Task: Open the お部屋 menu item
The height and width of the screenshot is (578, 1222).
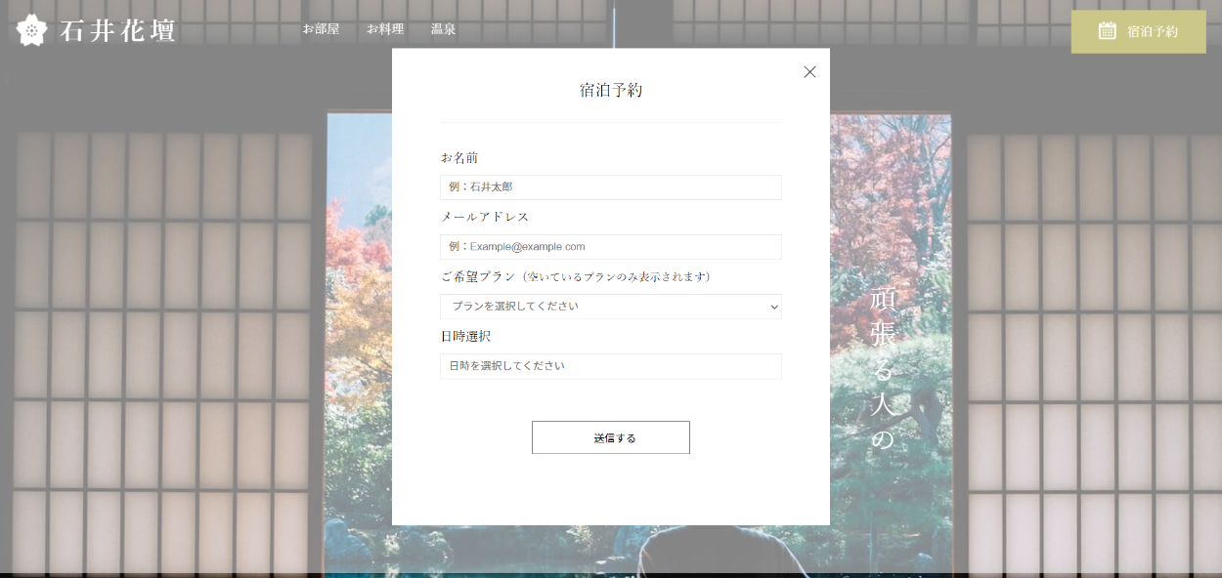Action: point(321,29)
